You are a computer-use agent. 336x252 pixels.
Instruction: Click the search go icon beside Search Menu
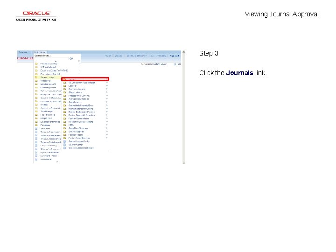[71, 58]
